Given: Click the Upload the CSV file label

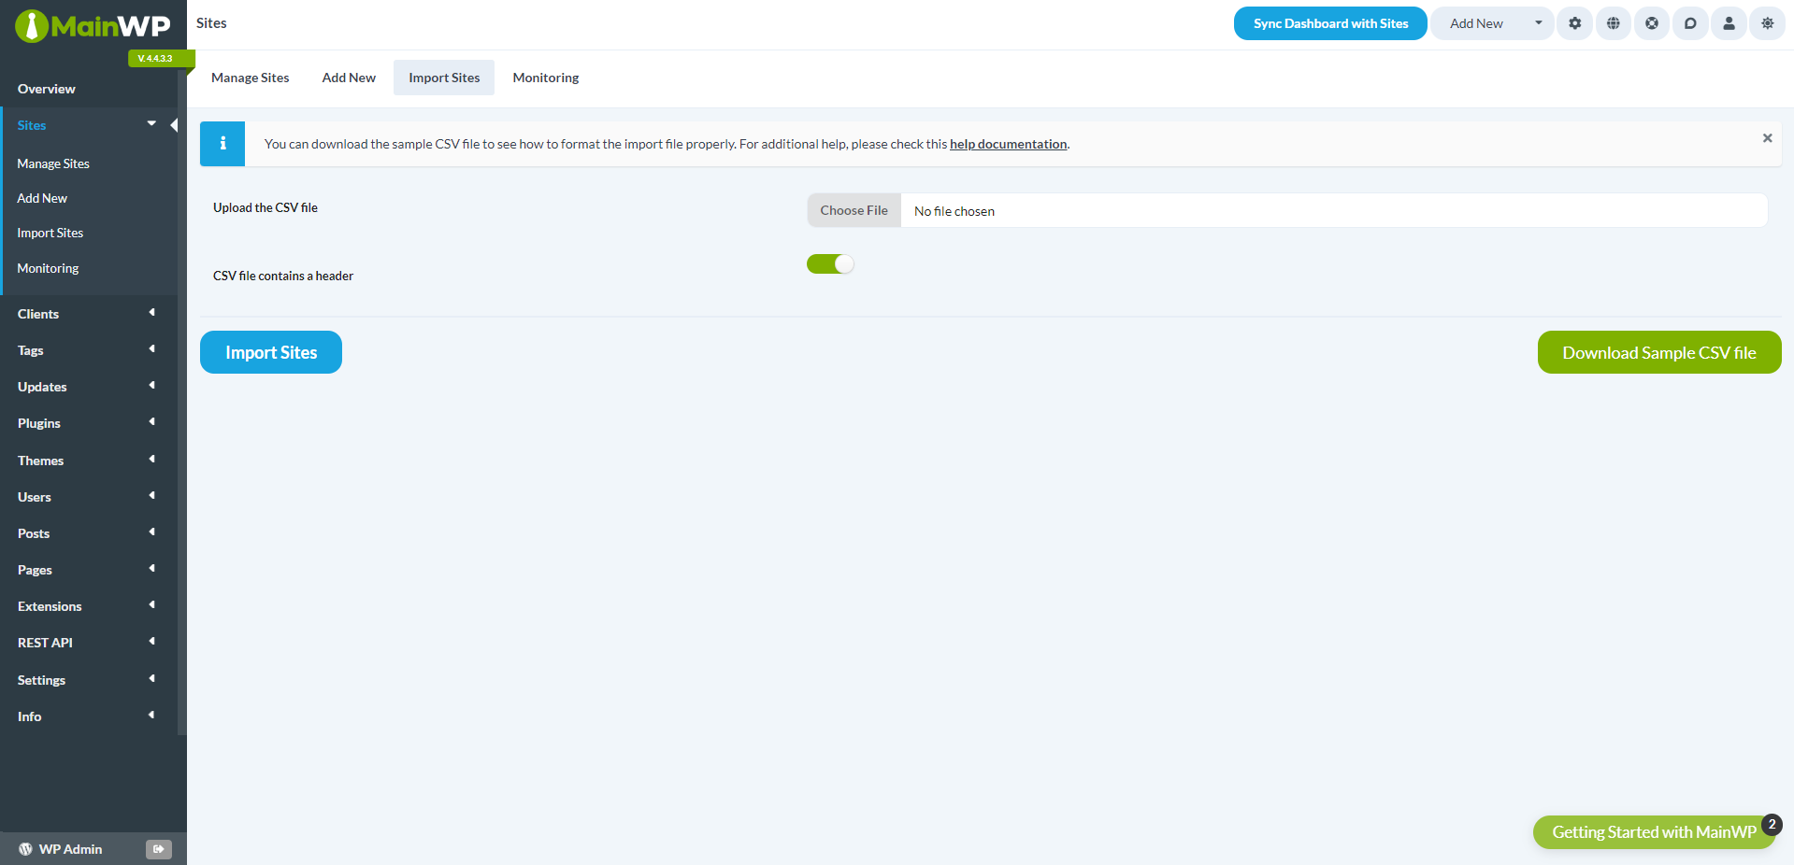Looking at the screenshot, I should pos(266,207).
